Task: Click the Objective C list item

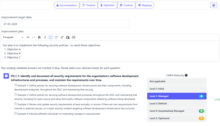Action: 14,57
